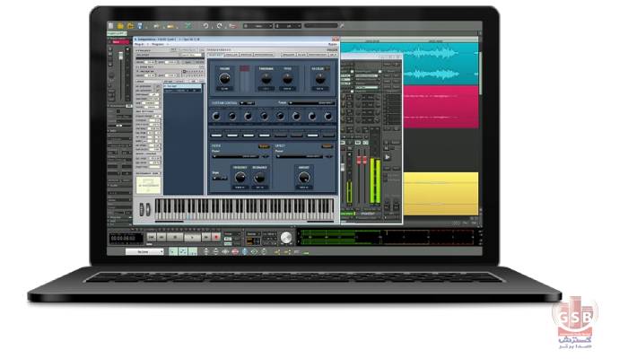This screenshot has height=359, width=628.
Task: Toggle the orange Effect bypass button
Action: tap(327, 144)
